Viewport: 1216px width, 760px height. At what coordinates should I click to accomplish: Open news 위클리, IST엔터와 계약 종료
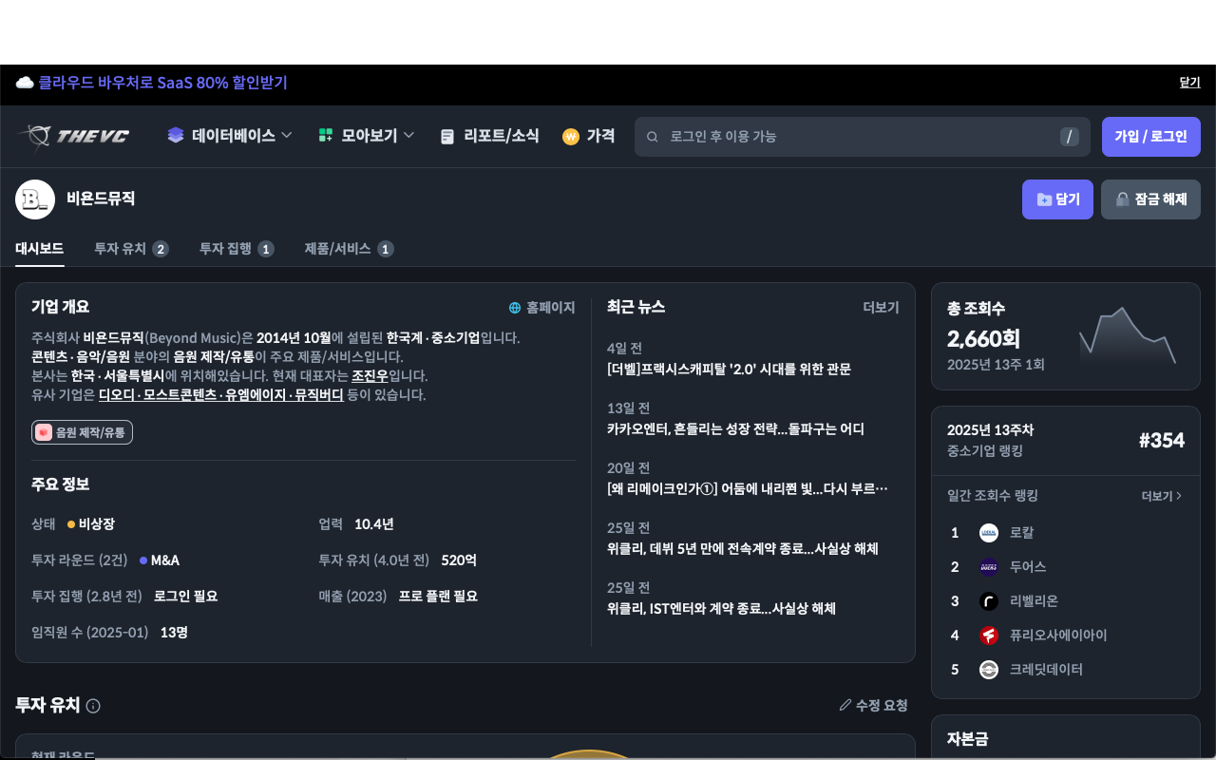721,608
